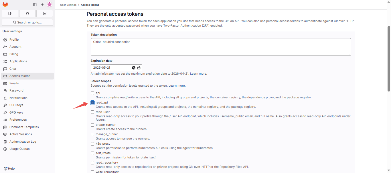This screenshot has height=173, width=391.
Task: Open the expiration date calendar picker
Action: coord(139,67)
